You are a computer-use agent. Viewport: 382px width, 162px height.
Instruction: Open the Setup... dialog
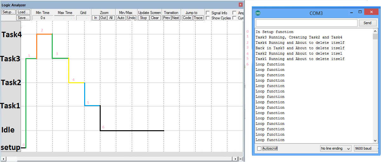coord(8,12)
